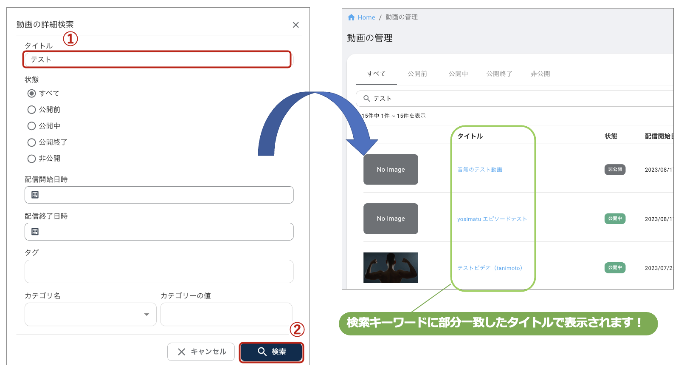The image size is (681, 369).
Task: Click the 非公開 status badge
Action: click(614, 170)
